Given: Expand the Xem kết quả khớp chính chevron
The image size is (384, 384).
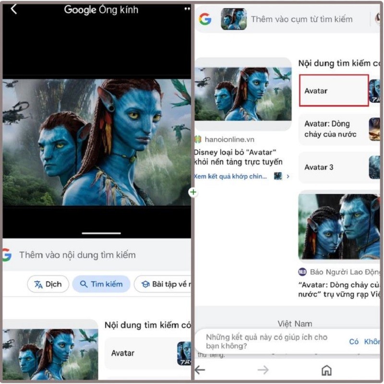Looking at the screenshot, I should (x=287, y=176).
